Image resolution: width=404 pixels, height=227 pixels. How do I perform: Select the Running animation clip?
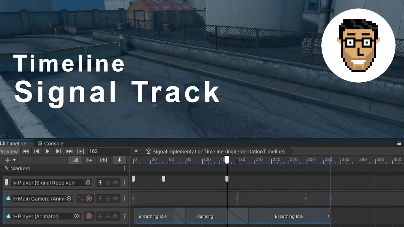[205, 216]
